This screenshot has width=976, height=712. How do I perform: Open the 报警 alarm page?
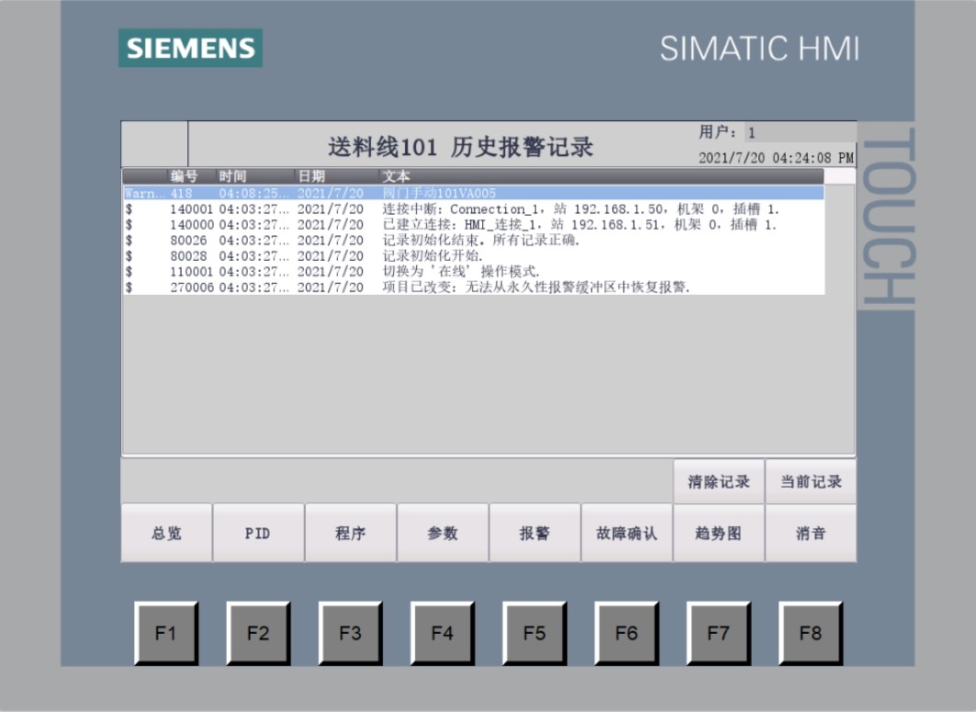(534, 533)
